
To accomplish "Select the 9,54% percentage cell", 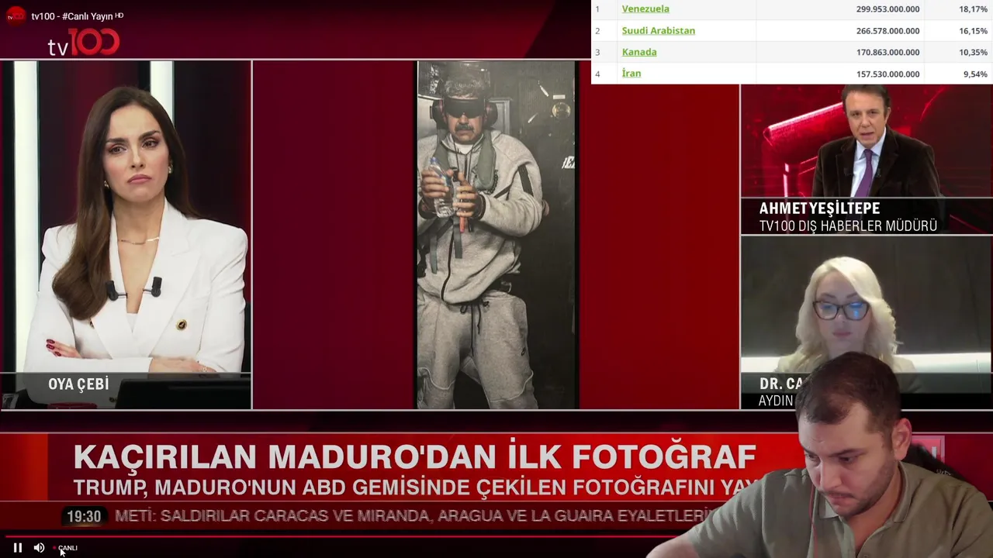I will click(x=975, y=74).
